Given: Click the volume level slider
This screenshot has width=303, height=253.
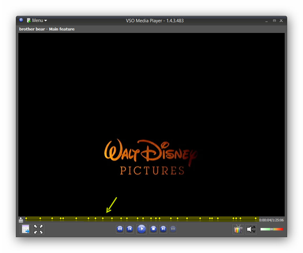Looking at the screenshot, I should tap(272, 229).
